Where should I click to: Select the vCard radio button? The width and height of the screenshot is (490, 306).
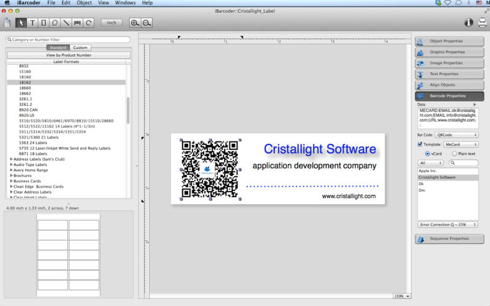tap(428, 154)
